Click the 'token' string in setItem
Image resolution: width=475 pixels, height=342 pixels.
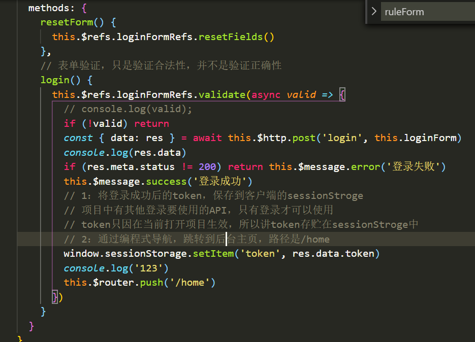click(261, 253)
